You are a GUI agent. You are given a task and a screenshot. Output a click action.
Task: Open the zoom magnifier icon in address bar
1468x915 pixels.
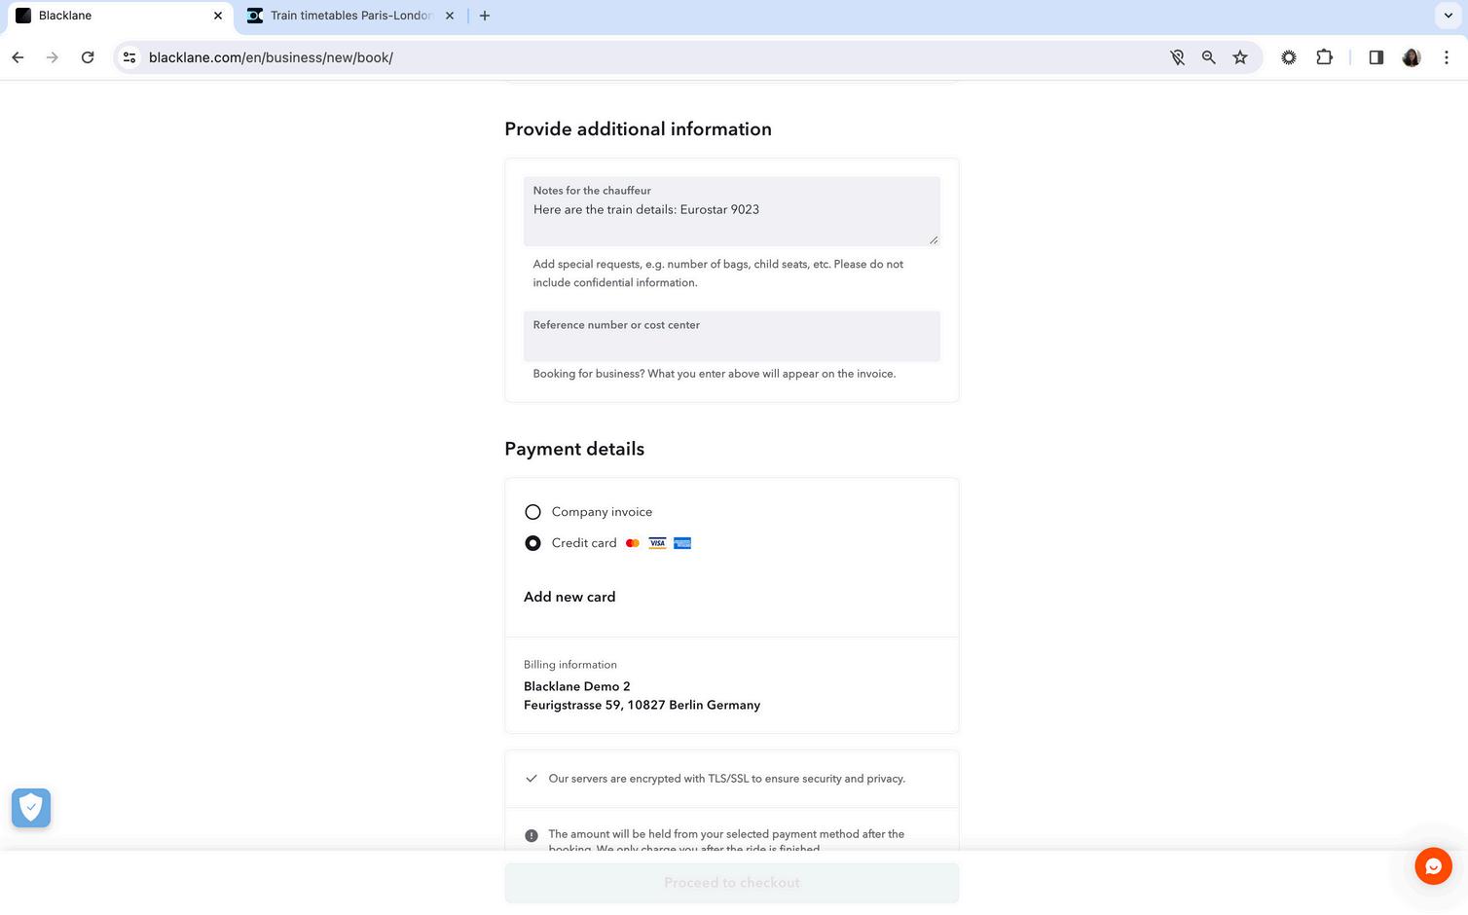[1209, 57]
